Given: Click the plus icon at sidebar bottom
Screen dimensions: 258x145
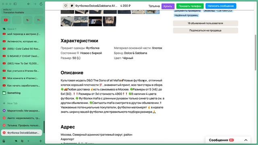Looking at the screenshot, I should [41, 141].
